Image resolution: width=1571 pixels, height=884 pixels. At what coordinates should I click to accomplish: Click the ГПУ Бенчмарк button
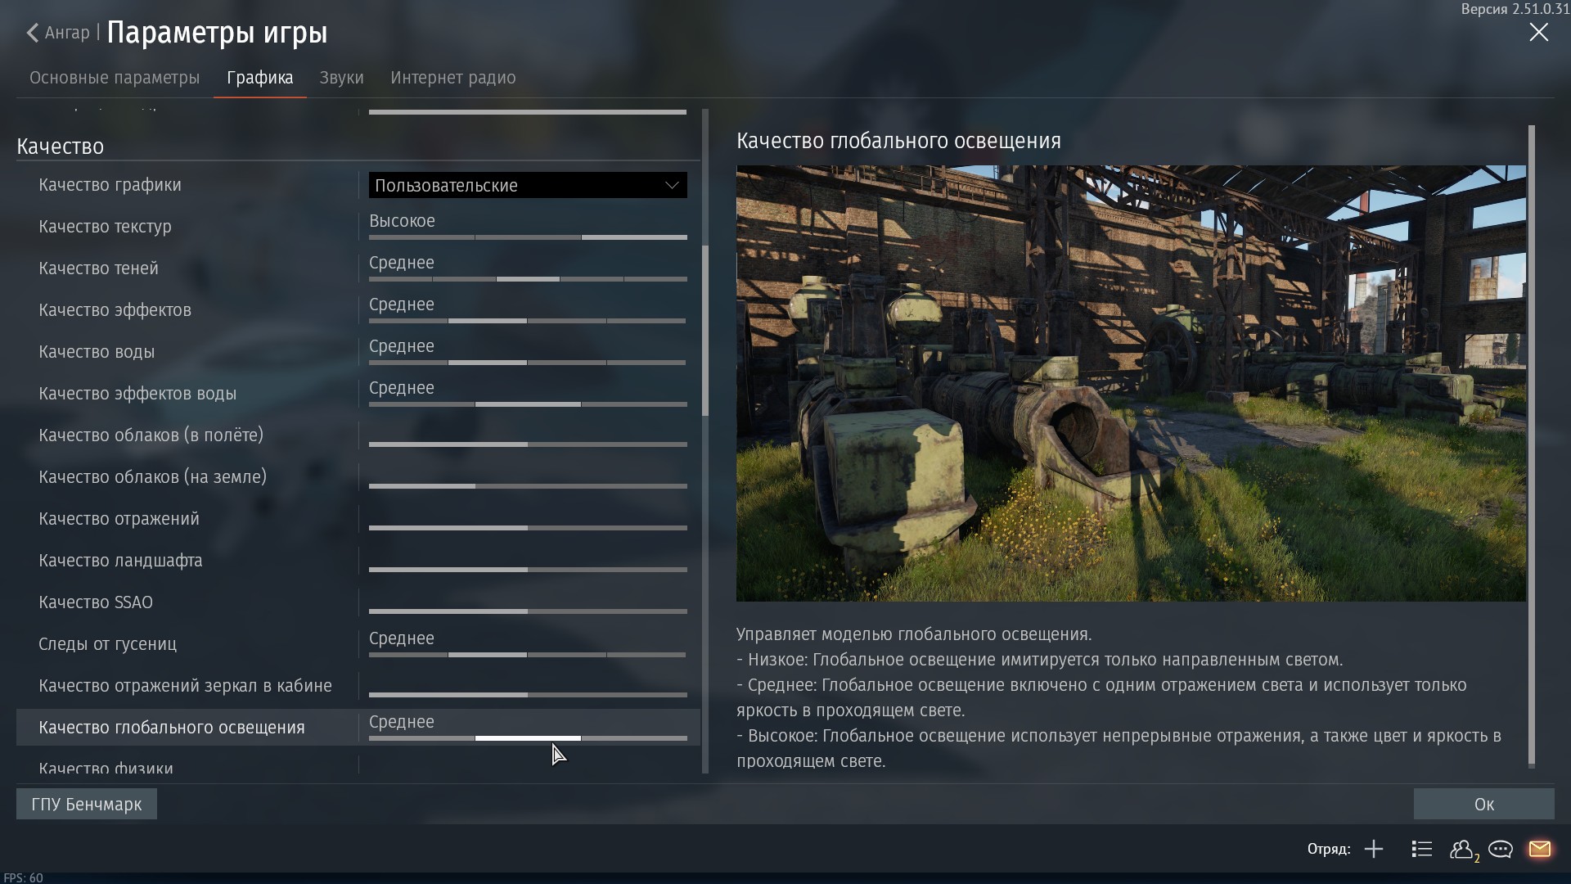[87, 804]
